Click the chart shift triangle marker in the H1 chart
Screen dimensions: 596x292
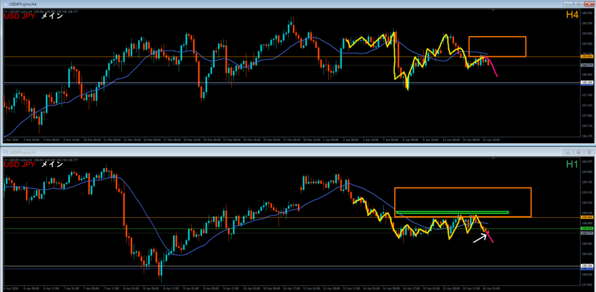click(x=493, y=160)
